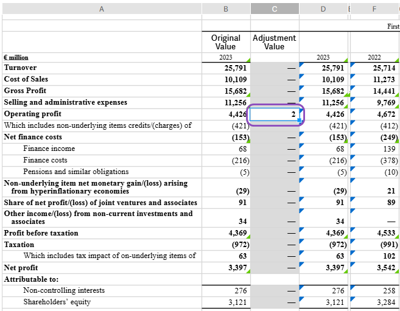
Task: Click 2022 Net finance costs value (249)
Action: click(389, 138)
